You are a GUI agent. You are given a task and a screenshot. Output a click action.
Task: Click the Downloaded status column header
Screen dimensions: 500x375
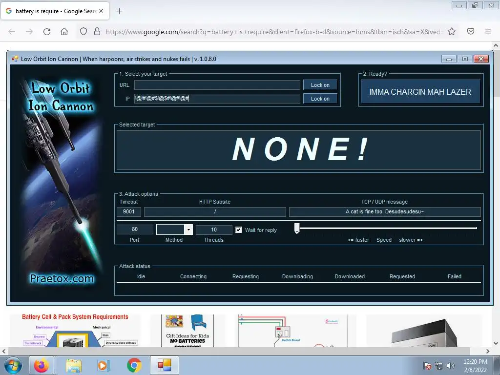350,276
